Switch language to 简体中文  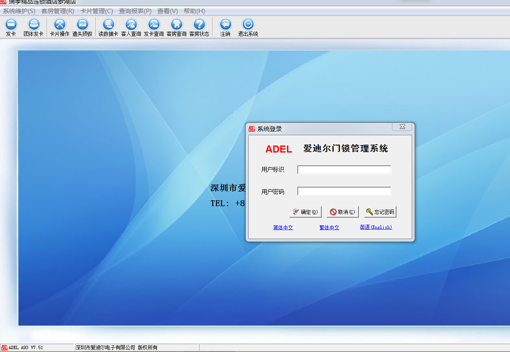click(x=283, y=228)
